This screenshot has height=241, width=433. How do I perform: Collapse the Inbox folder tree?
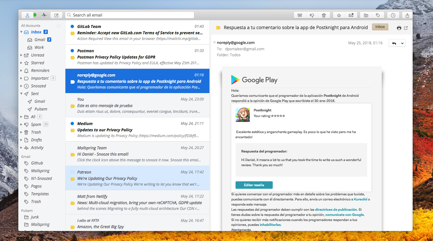tap(21, 32)
